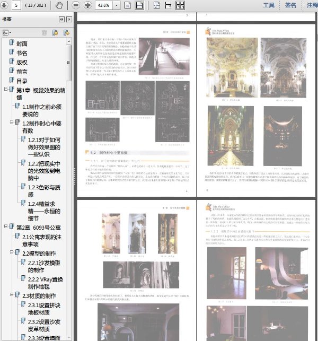The height and width of the screenshot is (341, 318).
Task: Switch to fit-one-full-page view icon
Action: pos(128,5)
